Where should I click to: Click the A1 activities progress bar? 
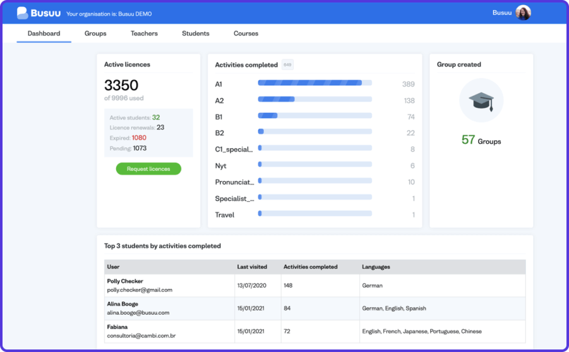314,83
